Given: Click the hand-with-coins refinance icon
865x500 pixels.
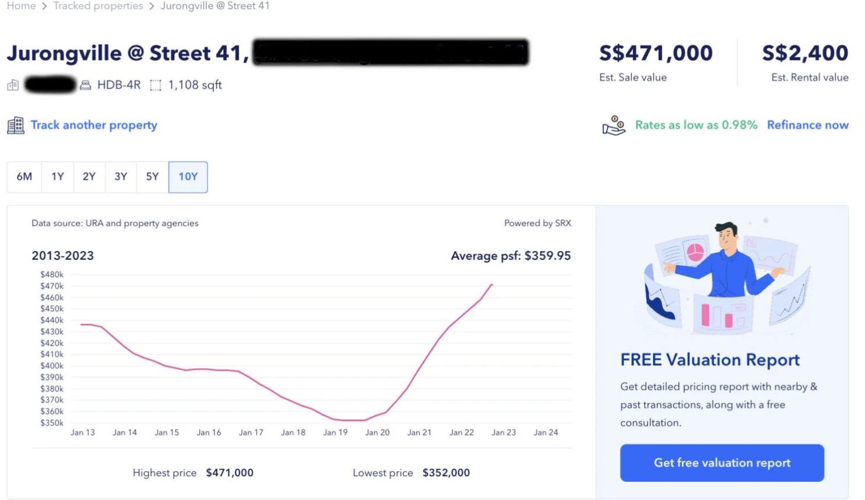Looking at the screenshot, I should 614,125.
